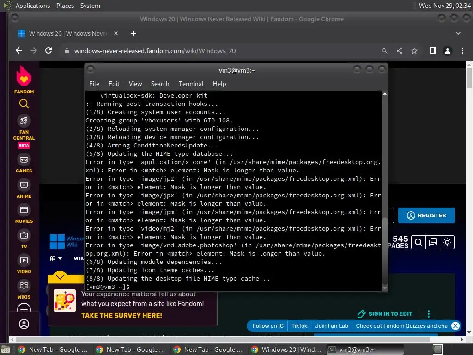Screen dimensions: 473x355
Task: Switch to Windows 20 Chrome taskbar item
Action: [286, 349]
